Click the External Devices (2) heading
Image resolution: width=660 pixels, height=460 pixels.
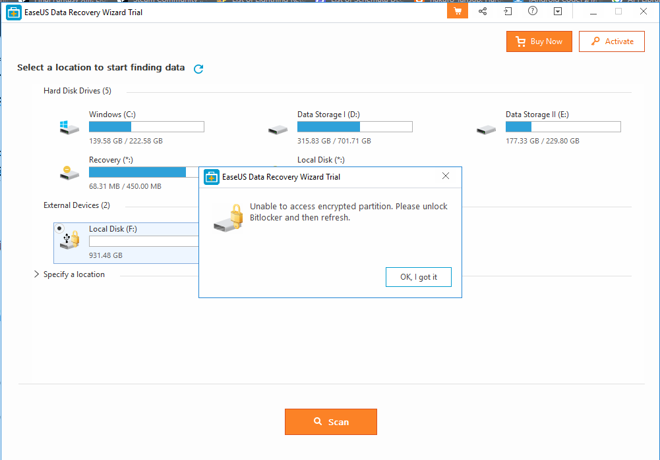[76, 205]
